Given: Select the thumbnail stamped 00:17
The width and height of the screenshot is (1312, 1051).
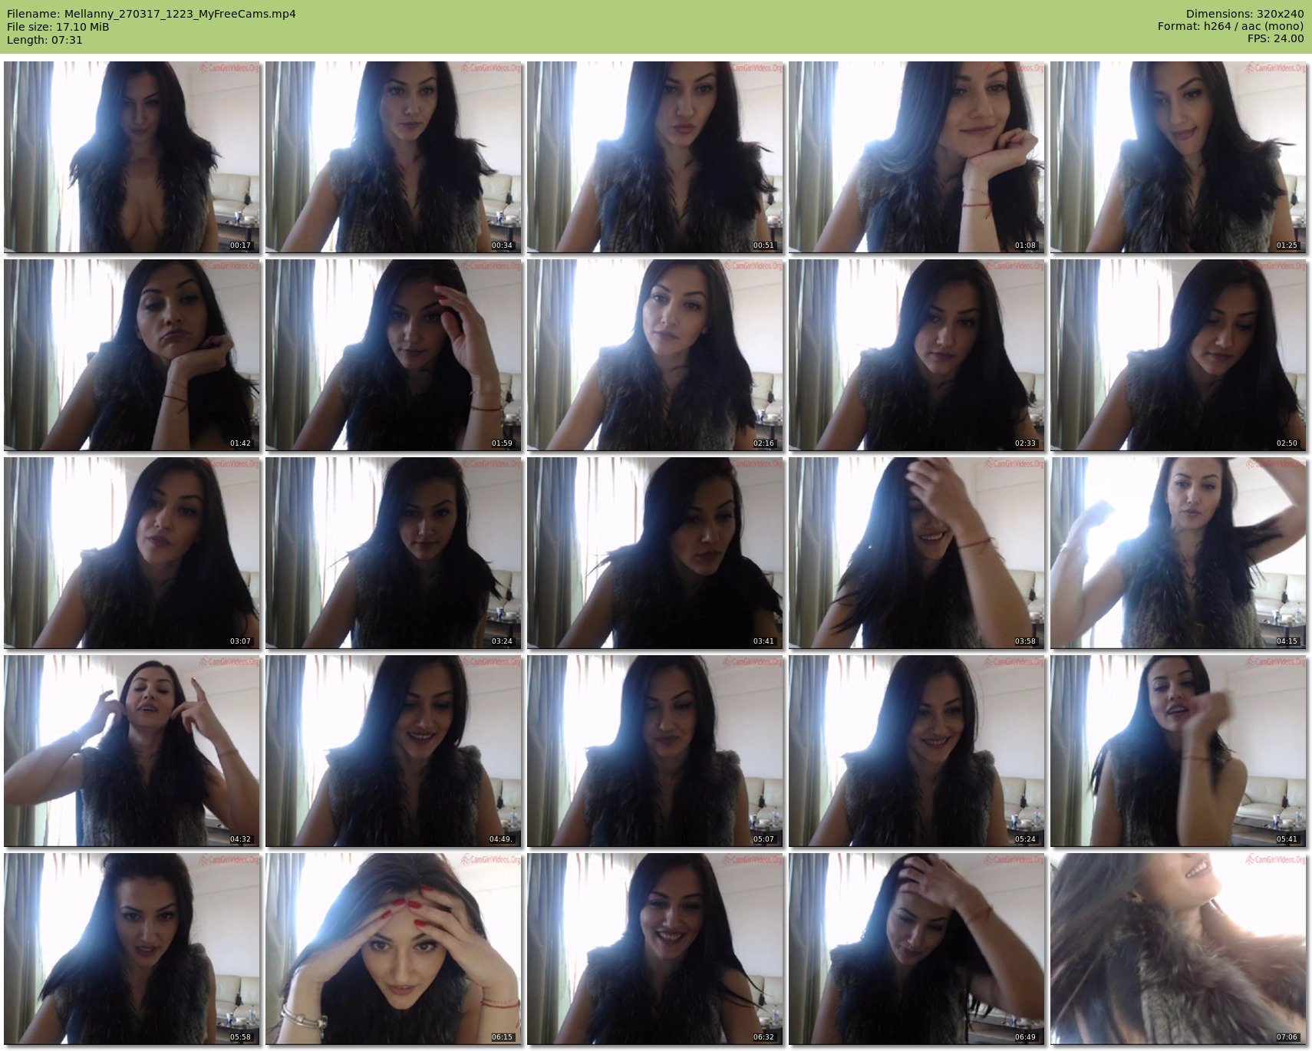Looking at the screenshot, I should point(132,156).
